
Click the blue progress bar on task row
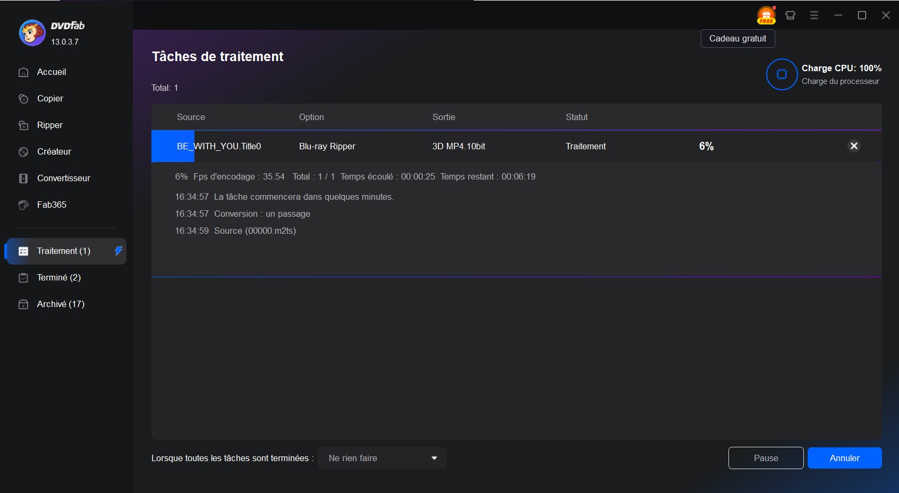pos(173,146)
